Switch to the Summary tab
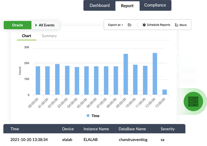Image resolution: width=207 pixels, height=146 pixels. 49,36
